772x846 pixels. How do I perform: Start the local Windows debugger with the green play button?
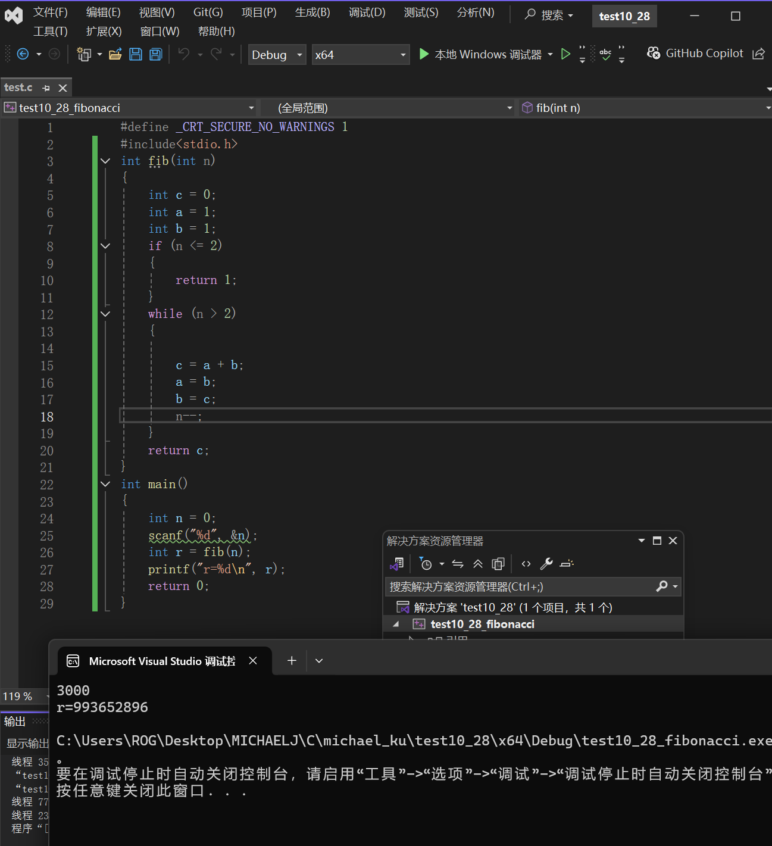pos(424,54)
